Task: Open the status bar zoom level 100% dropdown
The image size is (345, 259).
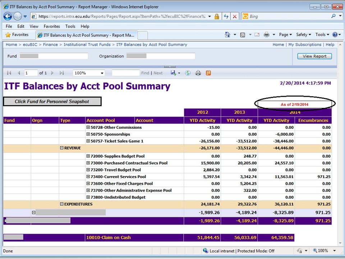Action: pyautogui.click(x=335, y=251)
